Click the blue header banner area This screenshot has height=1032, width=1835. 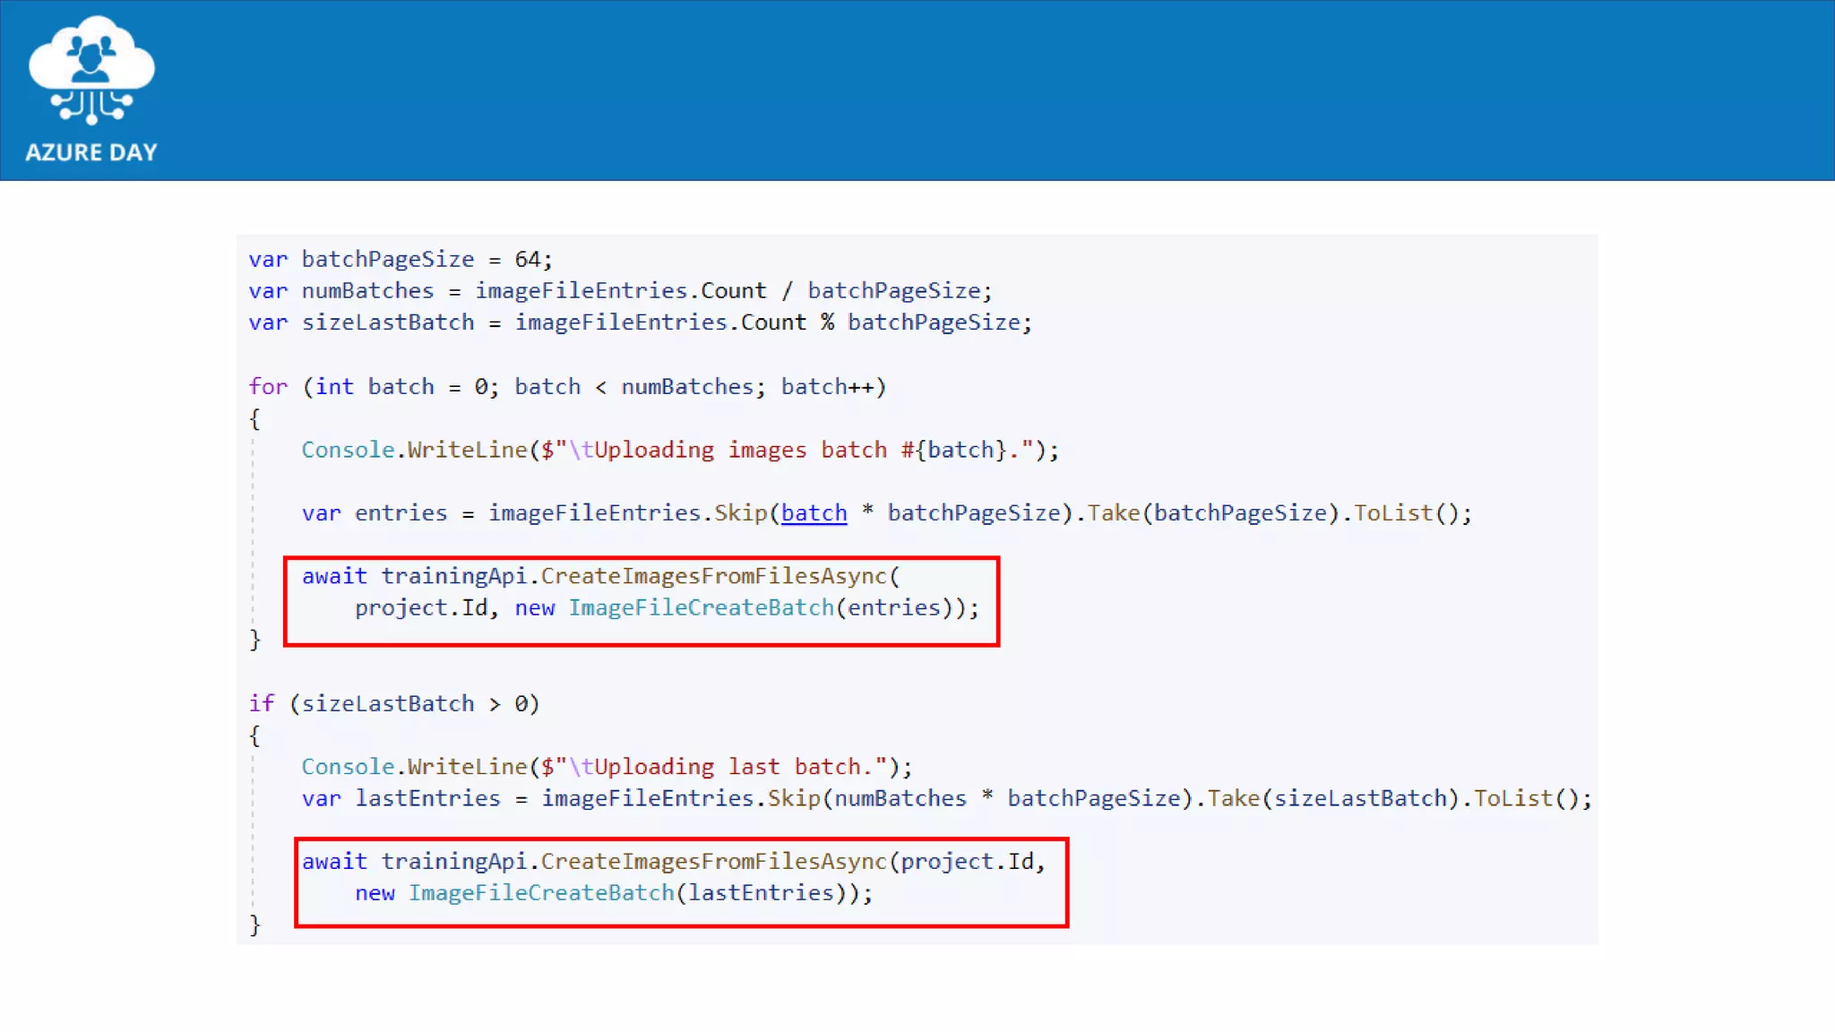click(x=986, y=90)
